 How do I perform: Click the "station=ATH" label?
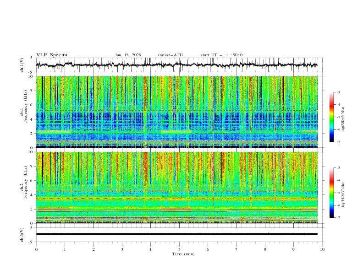(170, 55)
